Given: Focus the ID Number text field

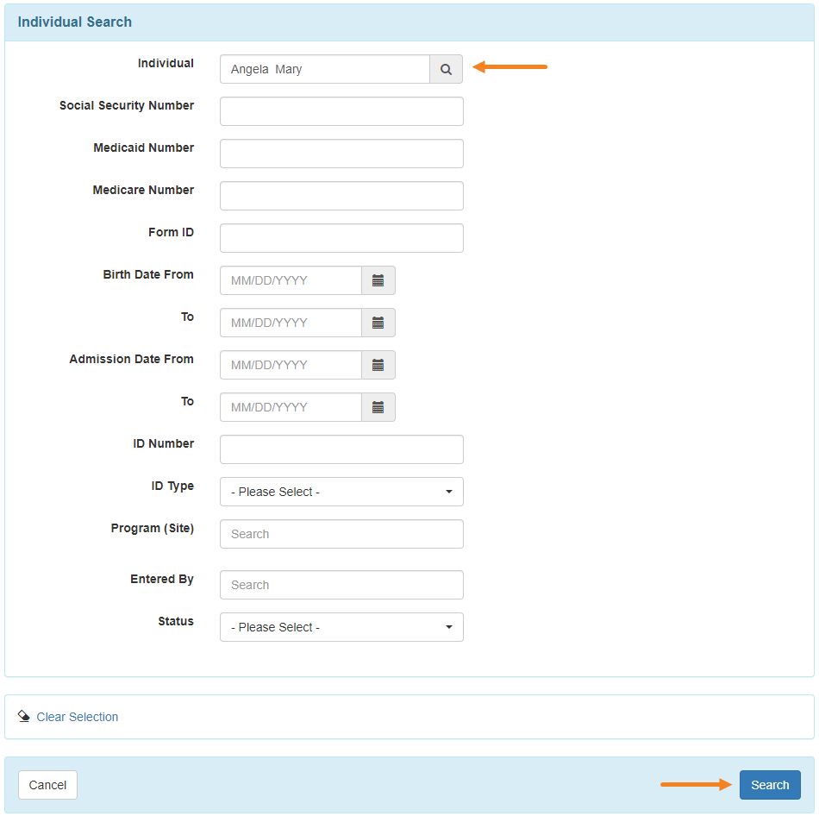Looking at the screenshot, I should [341, 449].
